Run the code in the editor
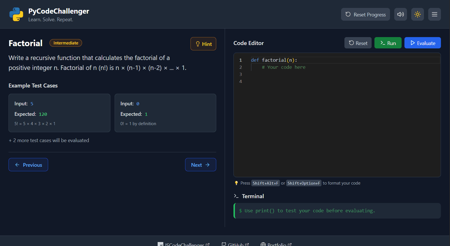 point(388,43)
